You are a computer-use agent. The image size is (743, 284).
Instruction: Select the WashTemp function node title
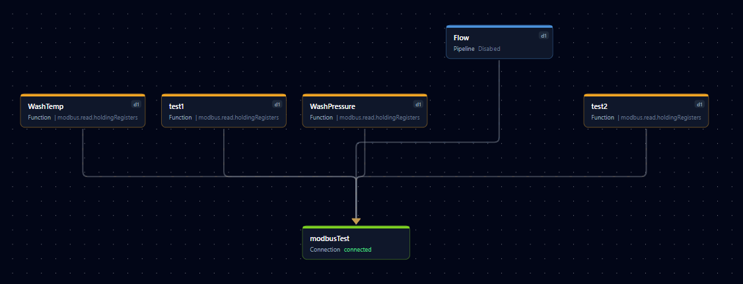point(46,106)
